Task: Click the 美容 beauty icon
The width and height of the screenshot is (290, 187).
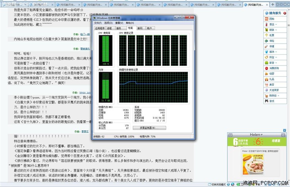Action: click(x=266, y=85)
